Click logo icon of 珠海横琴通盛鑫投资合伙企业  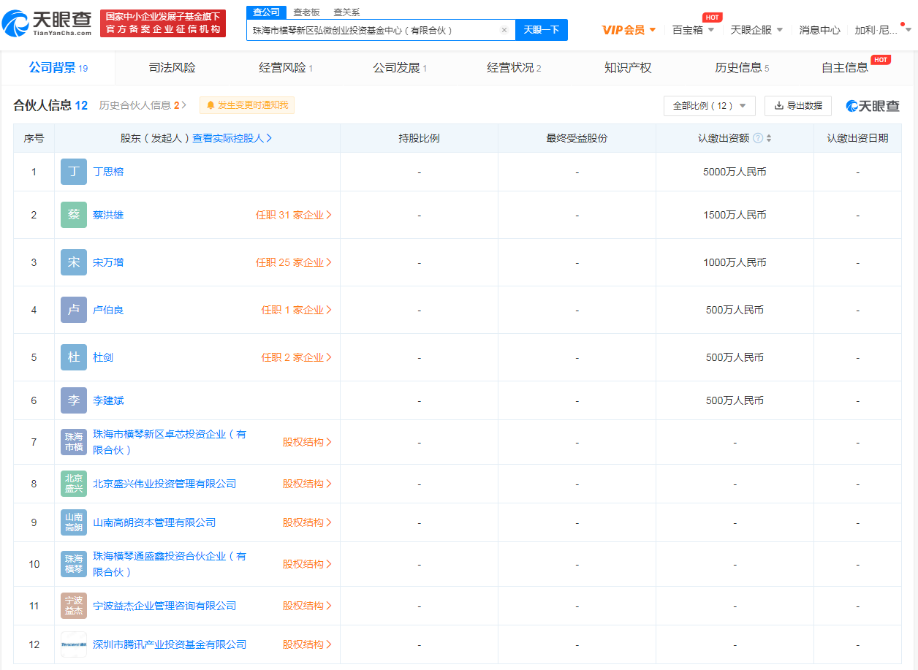coord(74,564)
